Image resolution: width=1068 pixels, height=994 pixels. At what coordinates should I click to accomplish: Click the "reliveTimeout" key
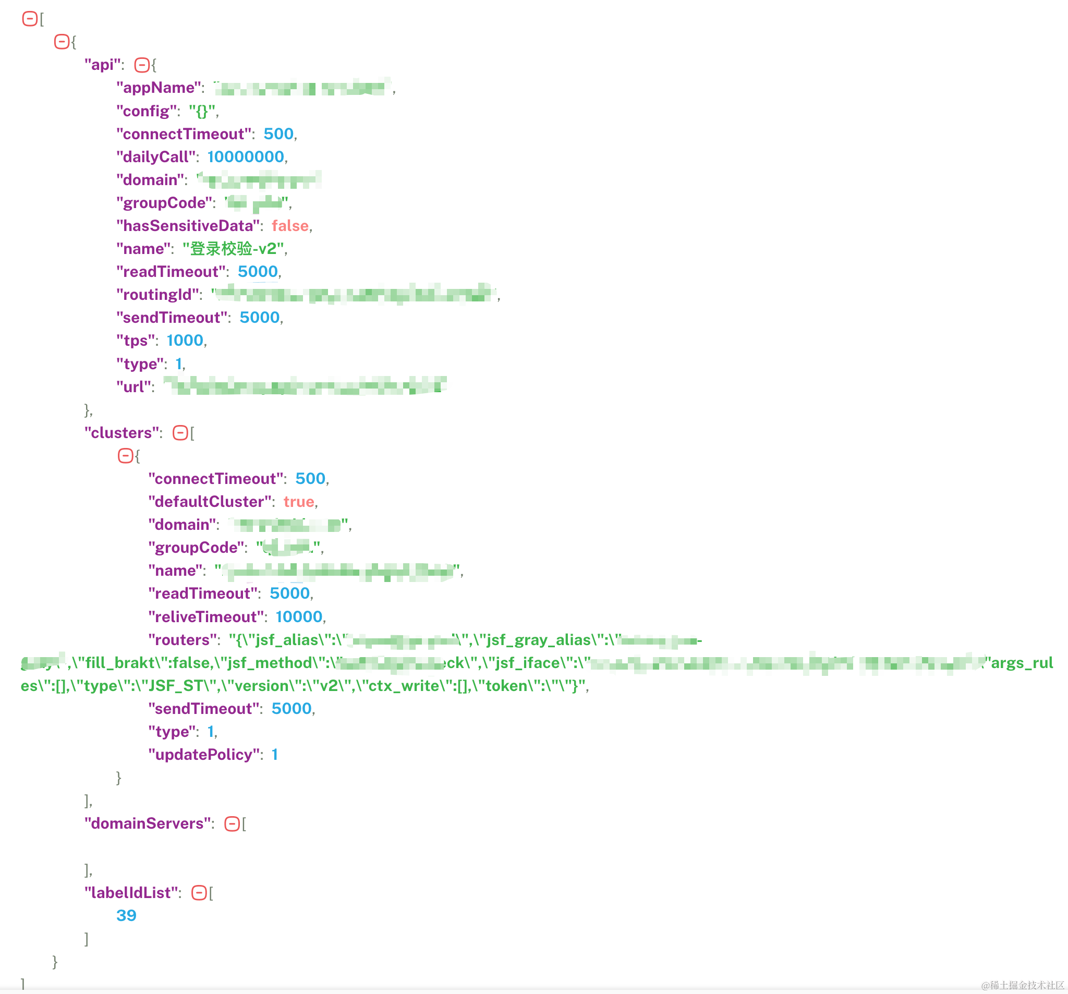(207, 617)
